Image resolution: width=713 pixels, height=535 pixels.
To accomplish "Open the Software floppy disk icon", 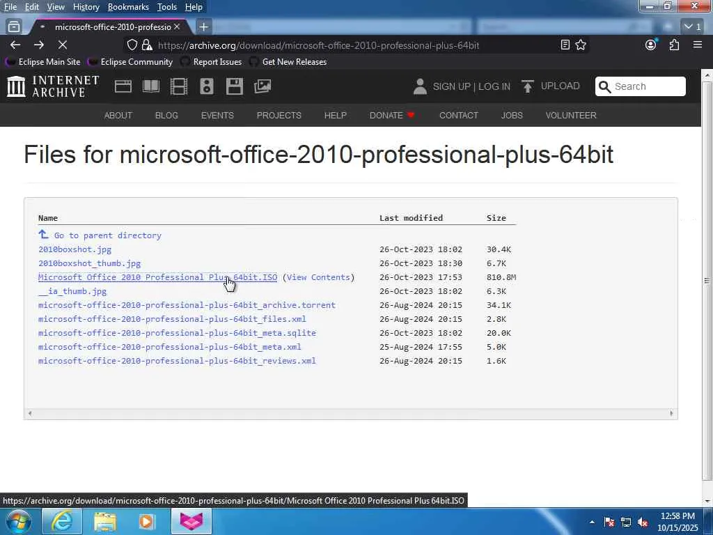I will (235, 86).
